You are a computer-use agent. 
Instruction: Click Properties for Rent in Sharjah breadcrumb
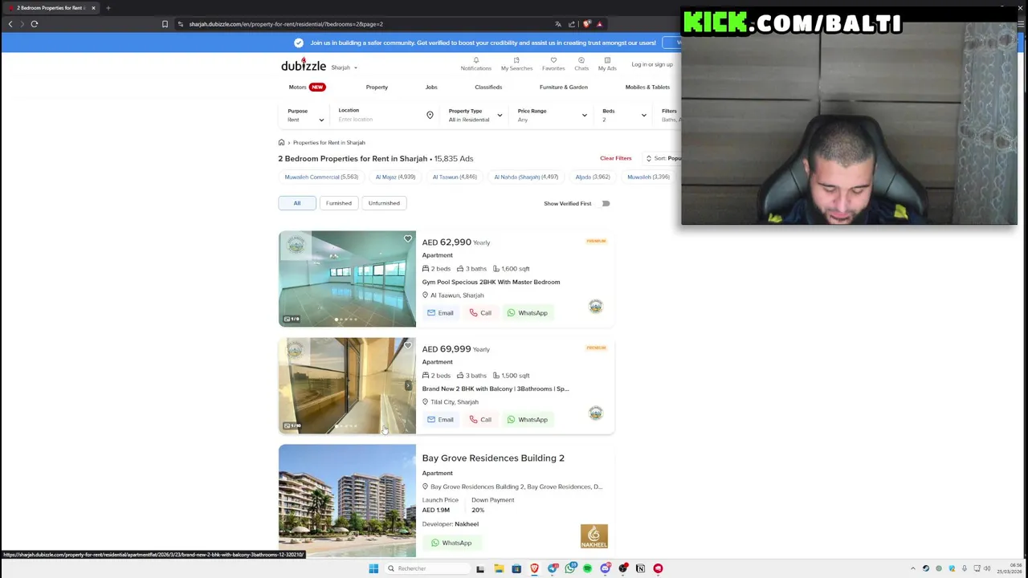[x=329, y=143]
